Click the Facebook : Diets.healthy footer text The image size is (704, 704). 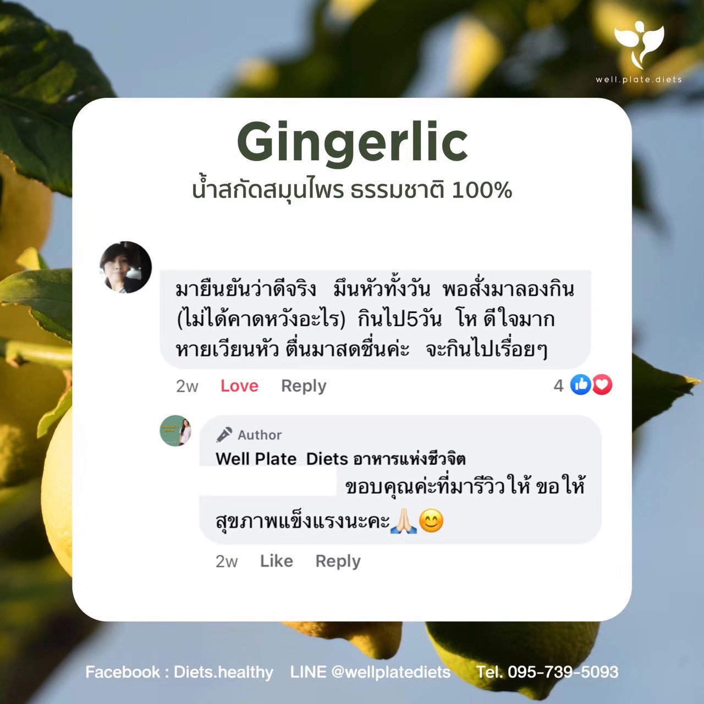click(179, 672)
